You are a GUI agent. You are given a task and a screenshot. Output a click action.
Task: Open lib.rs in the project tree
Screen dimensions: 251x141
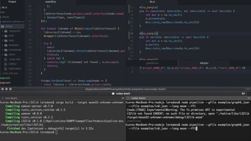point(4,7)
